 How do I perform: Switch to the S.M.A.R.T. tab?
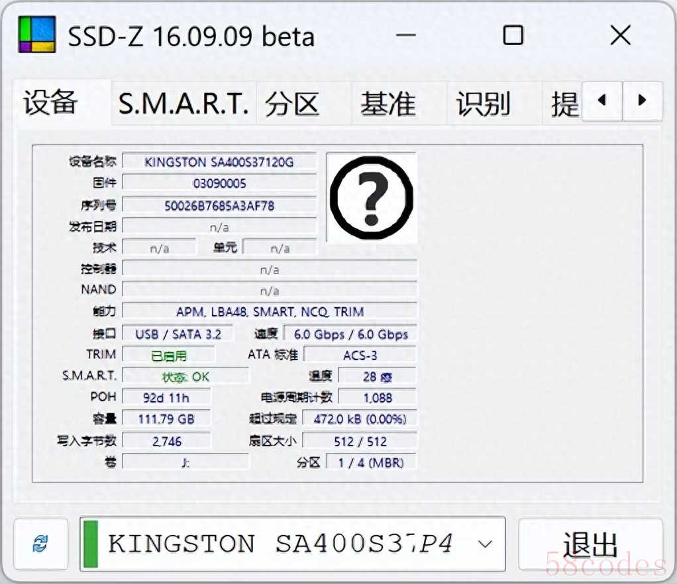click(183, 103)
